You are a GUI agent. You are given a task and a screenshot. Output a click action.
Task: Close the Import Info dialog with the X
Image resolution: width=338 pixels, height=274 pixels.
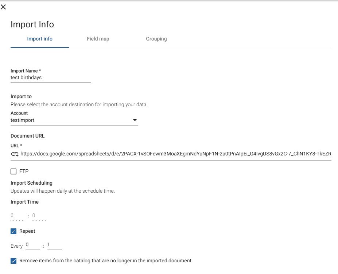click(4, 7)
